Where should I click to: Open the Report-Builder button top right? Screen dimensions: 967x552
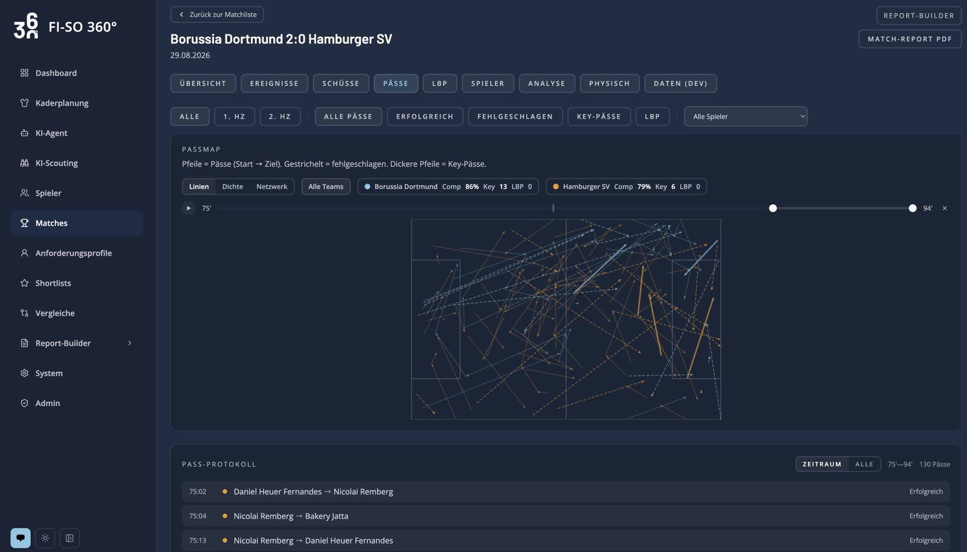pyautogui.click(x=919, y=16)
